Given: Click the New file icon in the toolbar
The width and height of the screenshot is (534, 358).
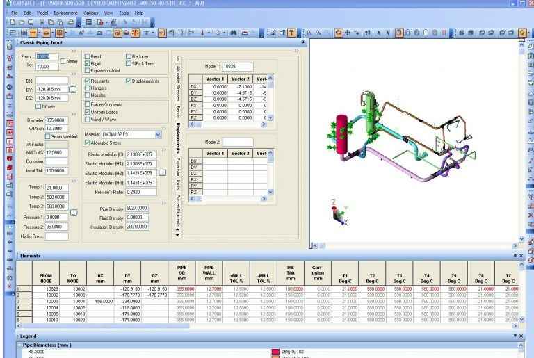Looking at the screenshot, I should 13,22.
